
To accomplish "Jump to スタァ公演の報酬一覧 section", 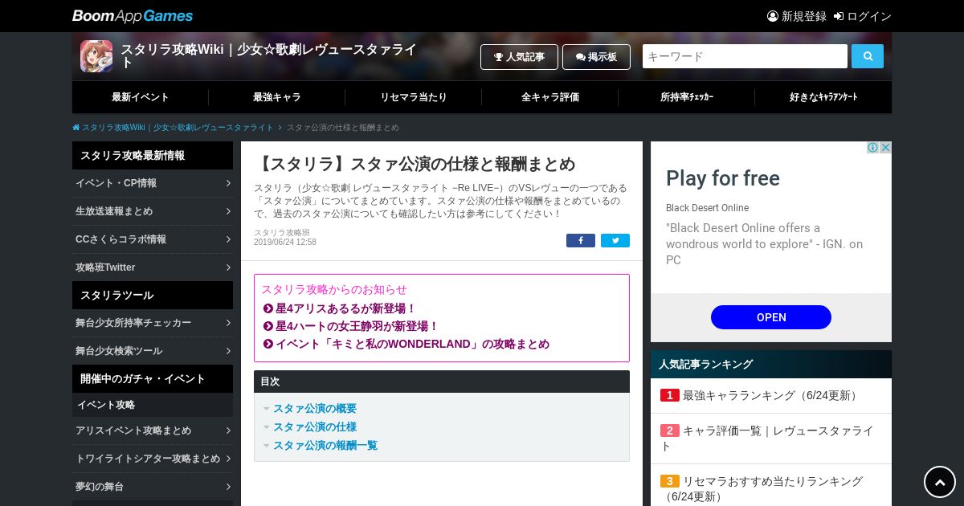I will click(325, 445).
